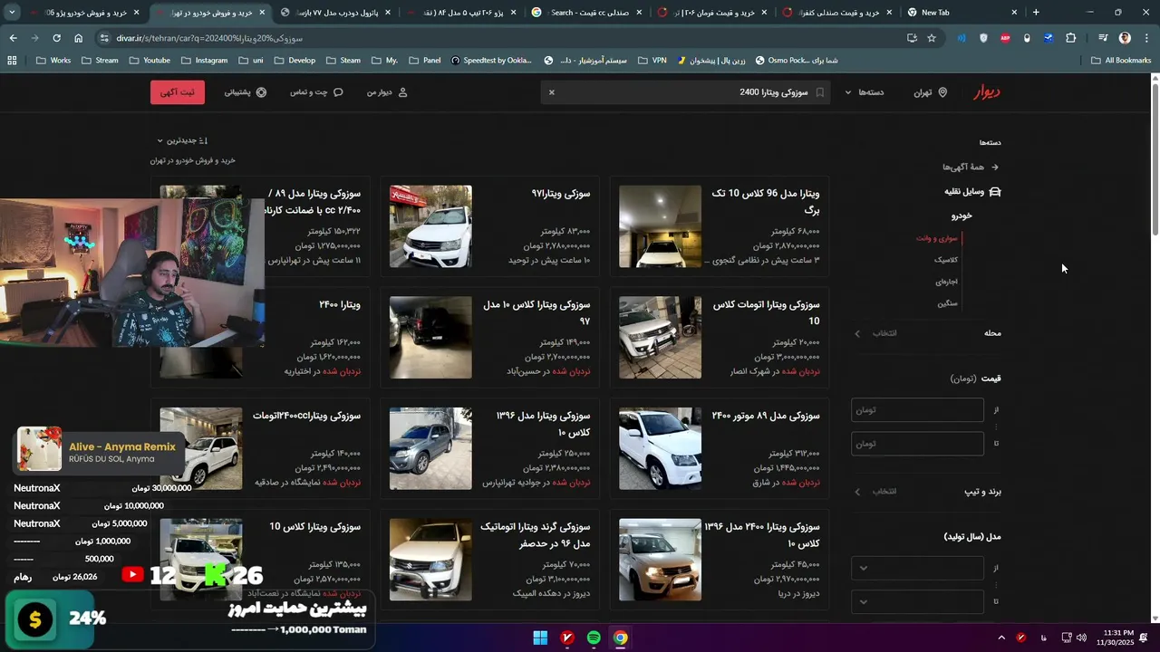Open the All Bookmarks folder
Screen dimensions: 1160x652
[x=1121, y=61]
